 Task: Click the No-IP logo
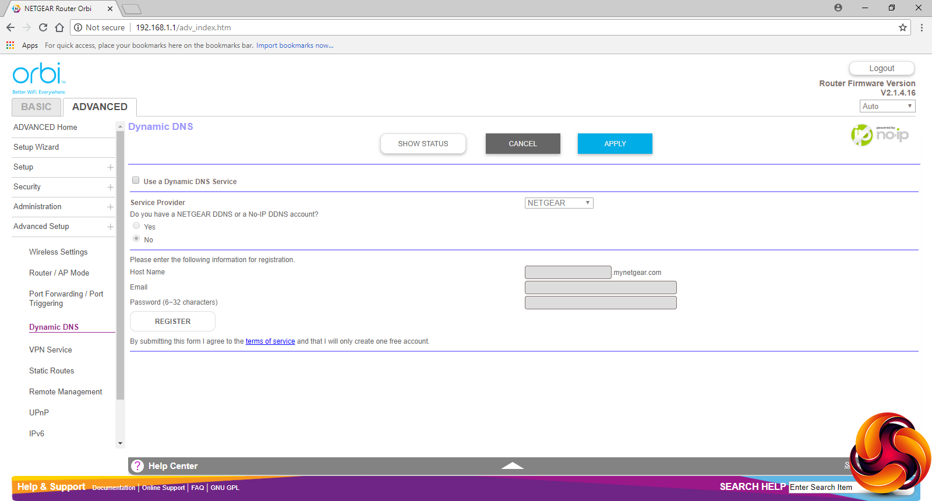[880, 135]
